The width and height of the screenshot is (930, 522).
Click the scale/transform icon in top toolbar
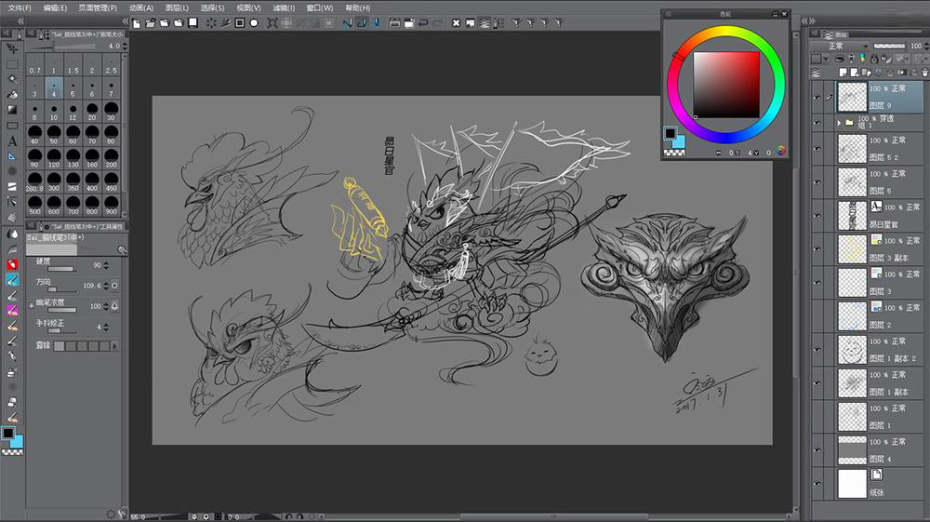pyautogui.click(x=272, y=23)
